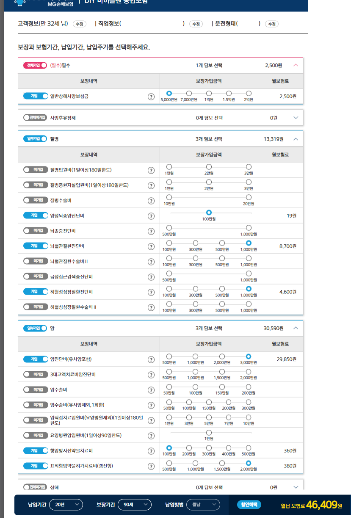Image resolution: width=351 pixels, height=522 pixels.
Task: Enable 뇌졸중진단비 coverage toggle
Action: (36, 231)
